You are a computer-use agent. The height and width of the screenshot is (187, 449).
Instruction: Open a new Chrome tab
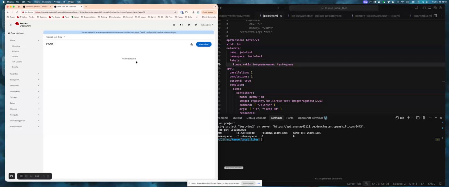[x=86, y=6]
